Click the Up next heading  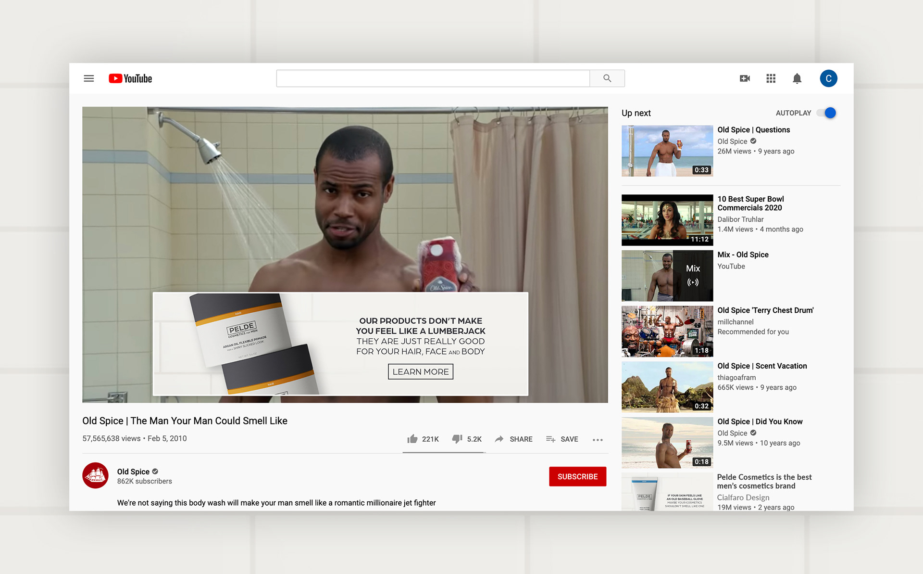point(636,113)
